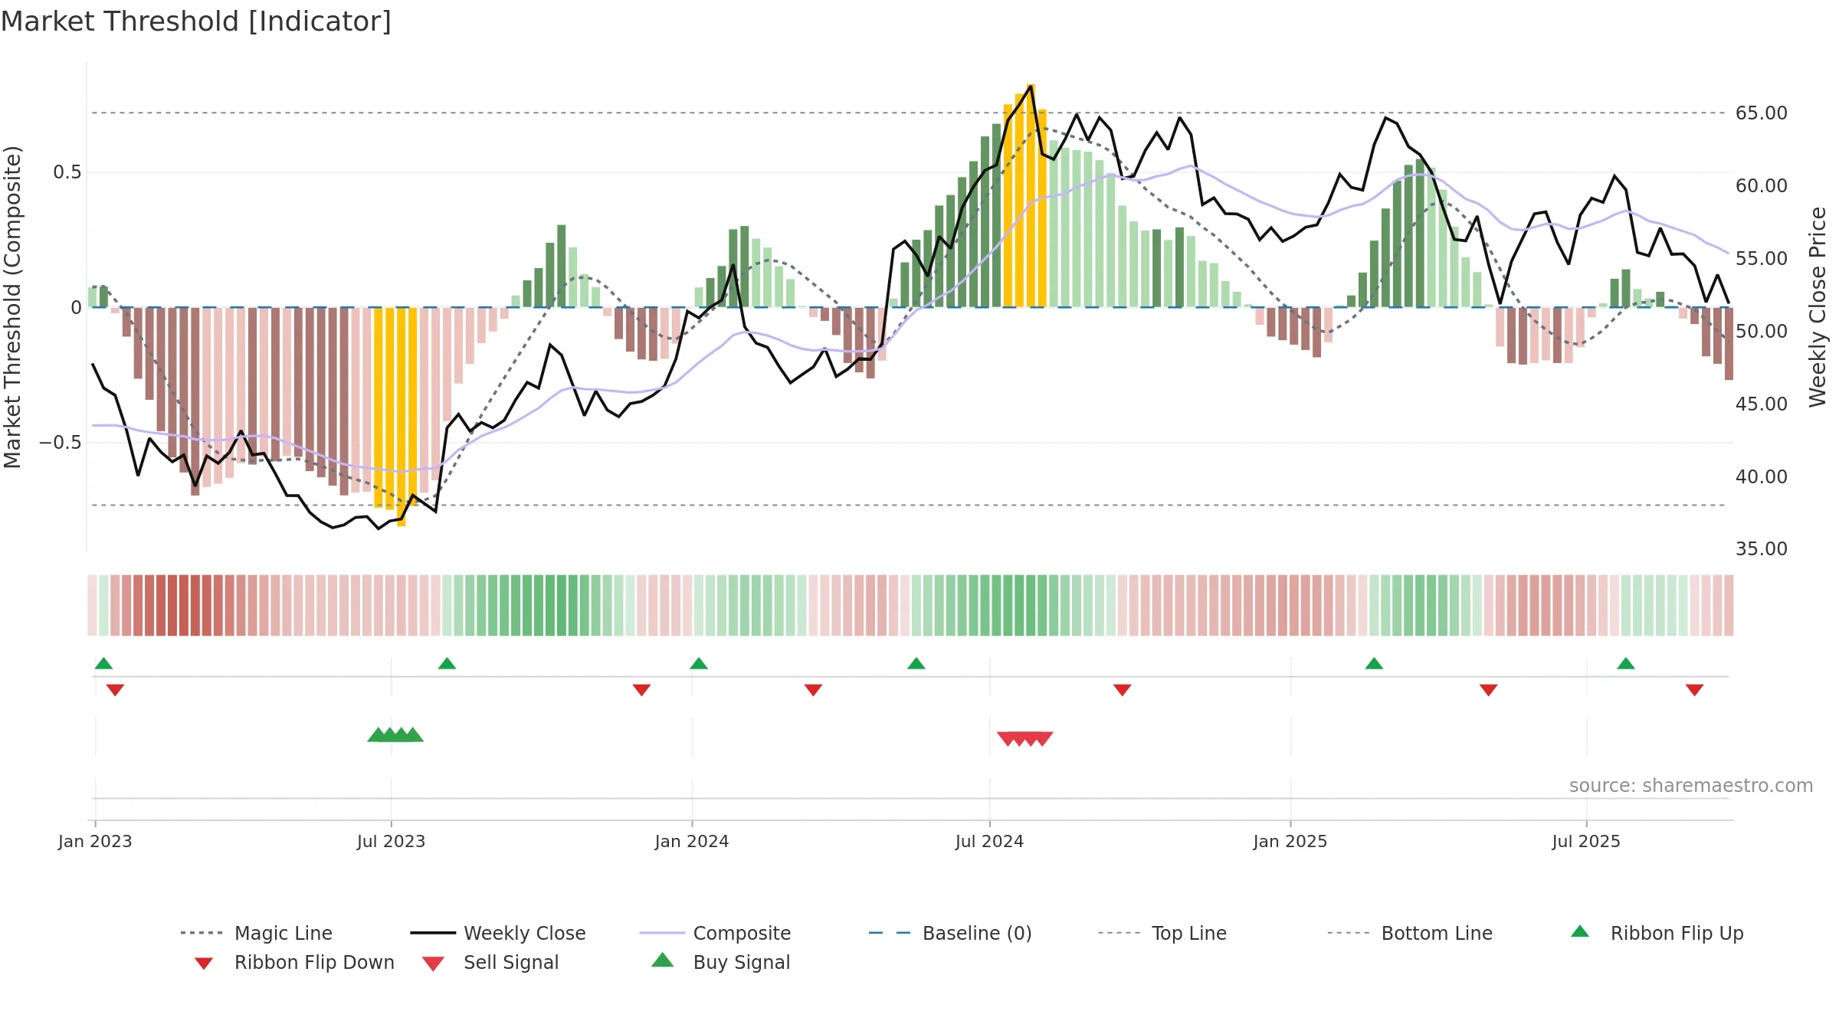This screenshot has height=1034, width=1839.
Task: Click the leftmost Sell Signal triangle near Jul 2024
Action: coord(1007,738)
